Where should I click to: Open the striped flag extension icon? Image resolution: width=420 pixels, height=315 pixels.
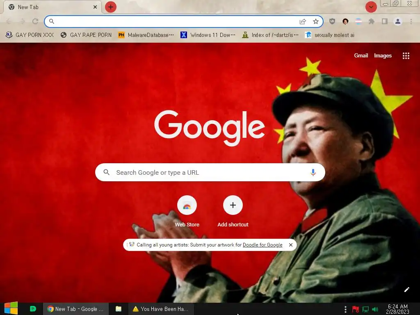[358, 21]
